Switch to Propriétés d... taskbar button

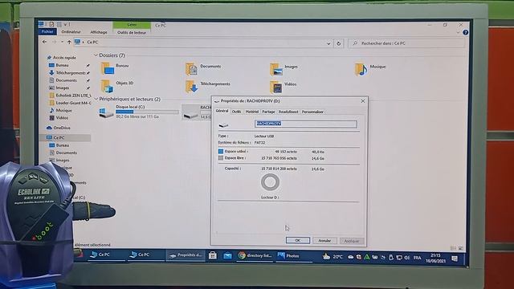pyautogui.click(x=186, y=255)
